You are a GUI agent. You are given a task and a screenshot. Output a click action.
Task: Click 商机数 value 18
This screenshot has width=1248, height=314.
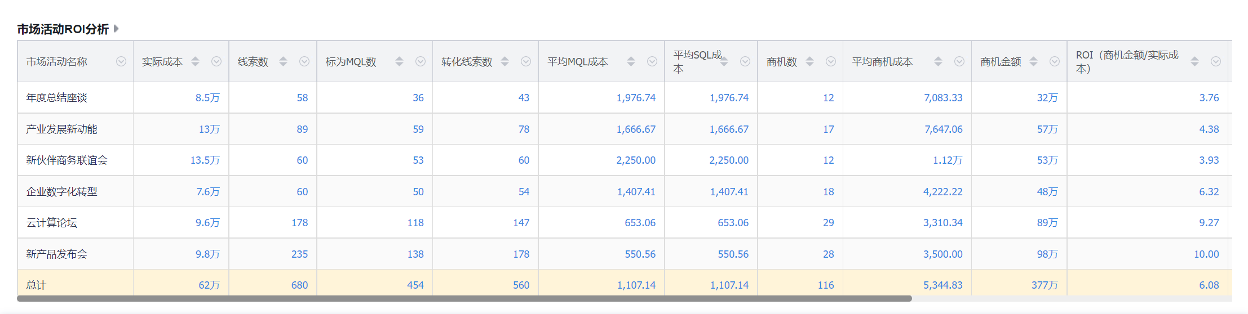pyautogui.click(x=828, y=192)
